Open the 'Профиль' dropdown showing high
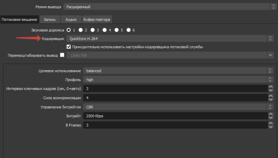Screen dimensions: 278x158 (178, 80)
